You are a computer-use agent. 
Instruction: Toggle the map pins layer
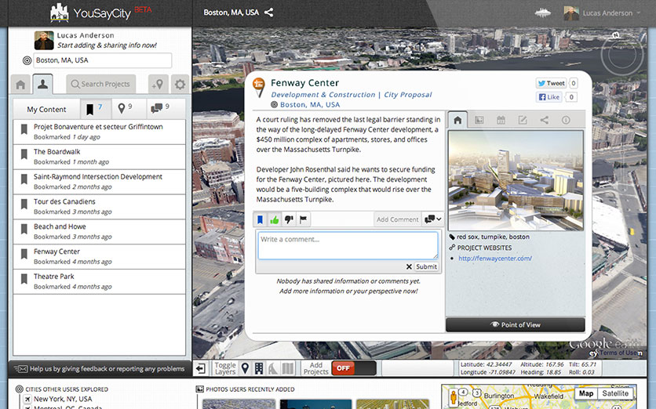(245, 368)
